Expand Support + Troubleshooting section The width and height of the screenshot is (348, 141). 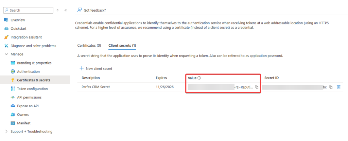6,131
